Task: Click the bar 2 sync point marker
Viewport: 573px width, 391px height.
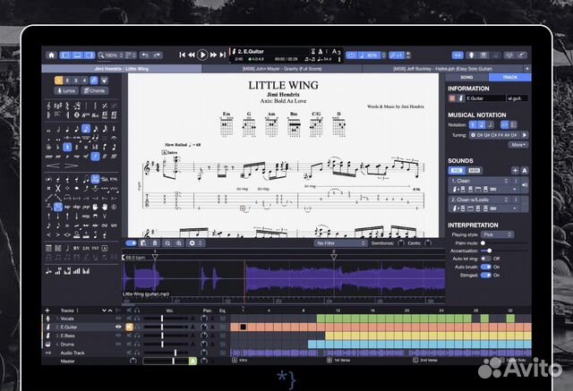Action: (x=334, y=257)
